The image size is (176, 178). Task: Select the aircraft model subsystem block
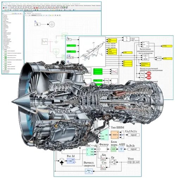click(x=92, y=52)
